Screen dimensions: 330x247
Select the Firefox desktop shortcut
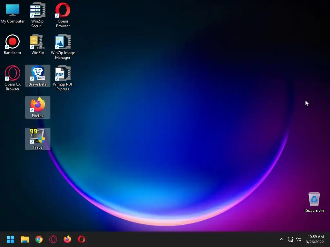(38, 107)
